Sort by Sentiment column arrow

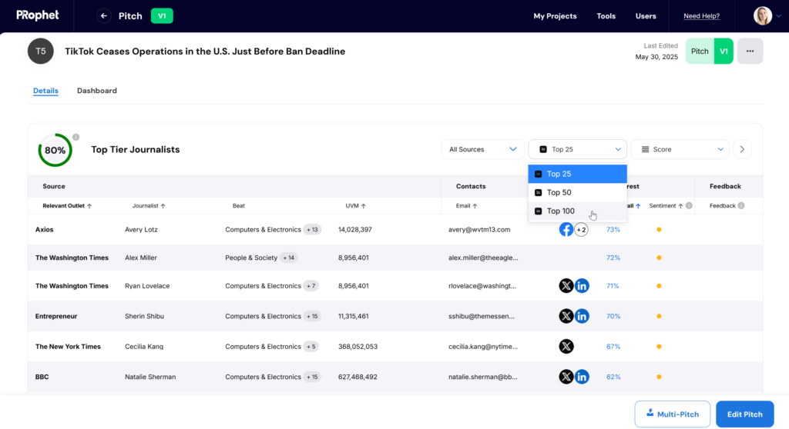coord(680,206)
